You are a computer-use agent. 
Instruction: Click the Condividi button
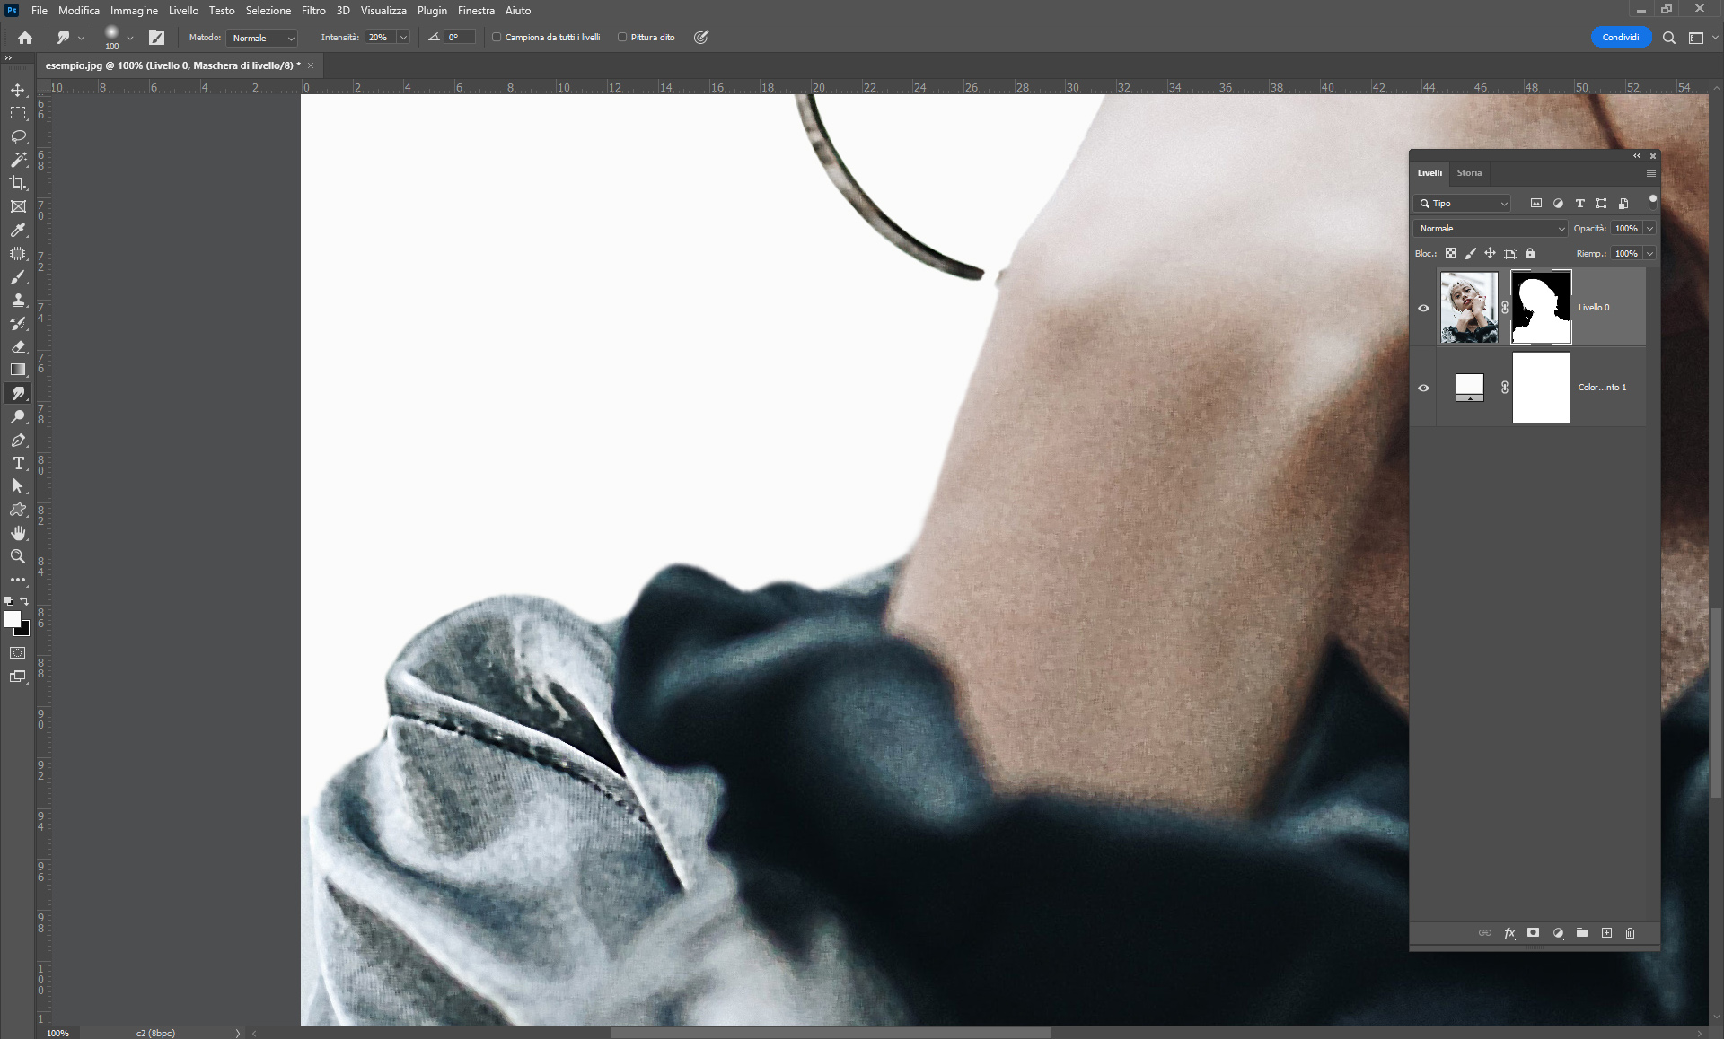click(x=1620, y=38)
